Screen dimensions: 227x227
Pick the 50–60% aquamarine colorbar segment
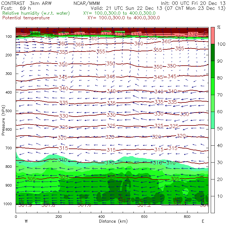pos(213,120)
